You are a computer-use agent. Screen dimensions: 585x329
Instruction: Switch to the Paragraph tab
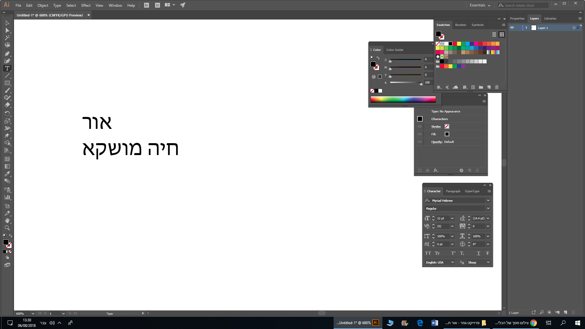pos(453,191)
